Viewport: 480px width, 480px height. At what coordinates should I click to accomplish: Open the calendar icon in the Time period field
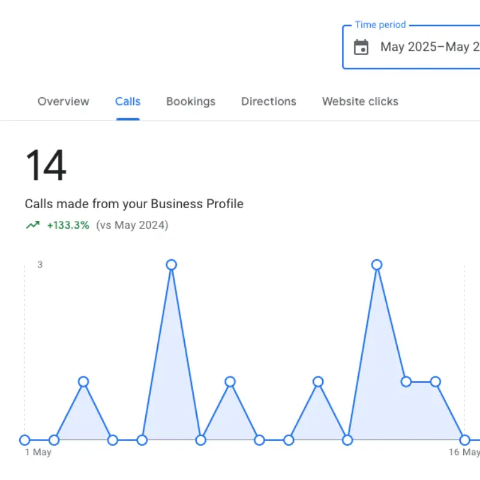coord(362,47)
